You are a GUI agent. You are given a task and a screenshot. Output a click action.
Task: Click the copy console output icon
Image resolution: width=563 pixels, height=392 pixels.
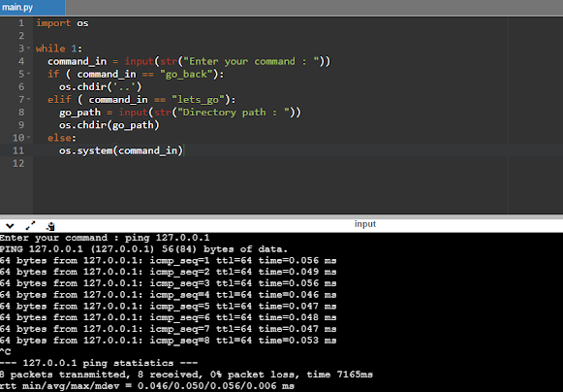point(50,226)
